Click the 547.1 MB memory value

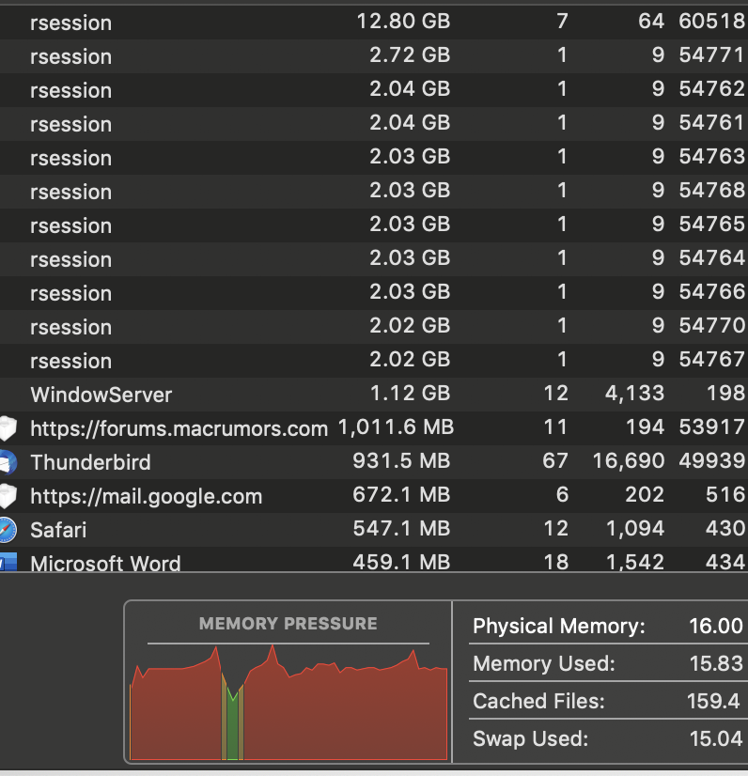tap(401, 529)
